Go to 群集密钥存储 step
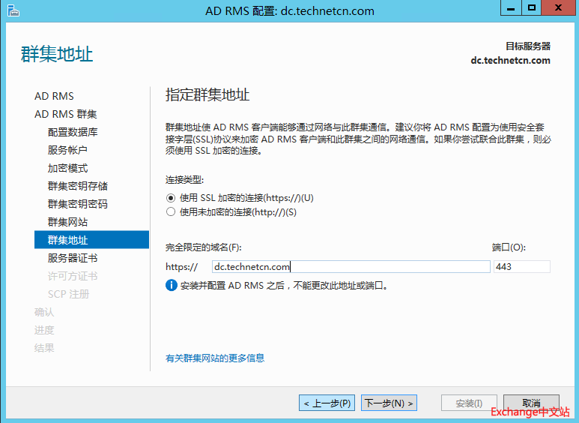 pos(78,186)
